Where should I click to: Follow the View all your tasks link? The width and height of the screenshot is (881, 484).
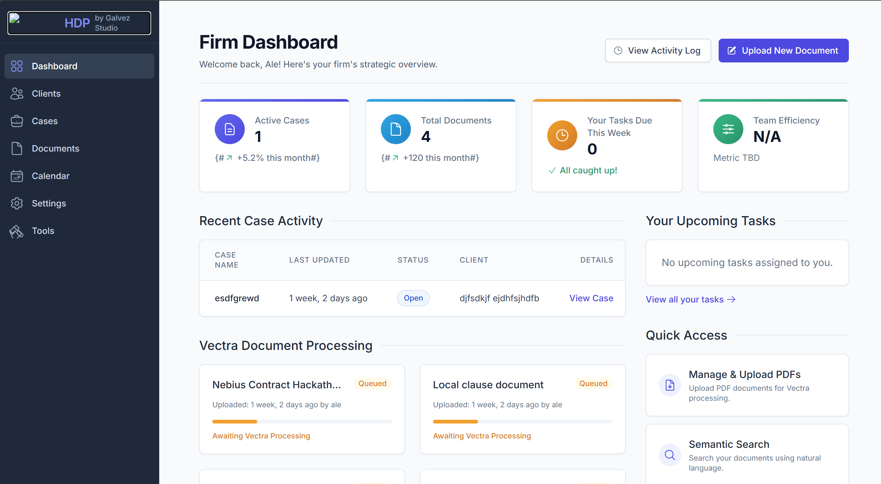[x=690, y=299]
